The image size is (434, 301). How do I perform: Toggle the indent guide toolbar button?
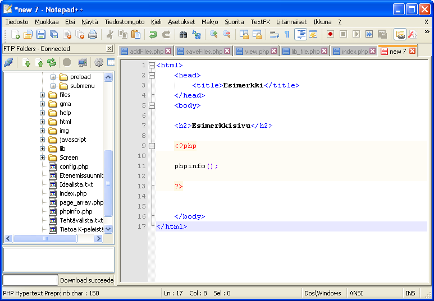click(x=300, y=34)
